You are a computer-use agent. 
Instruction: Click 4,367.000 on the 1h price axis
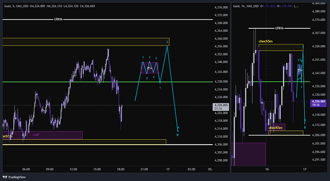coord(319,33)
